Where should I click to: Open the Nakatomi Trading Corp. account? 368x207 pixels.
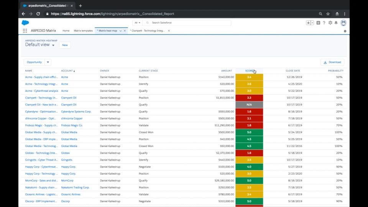tap(75, 187)
